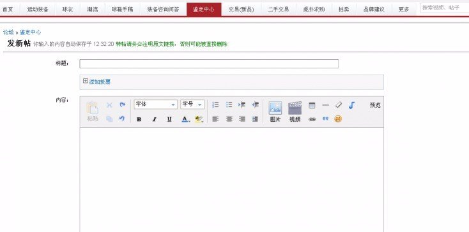Increase paragraph indent

(x=242, y=105)
